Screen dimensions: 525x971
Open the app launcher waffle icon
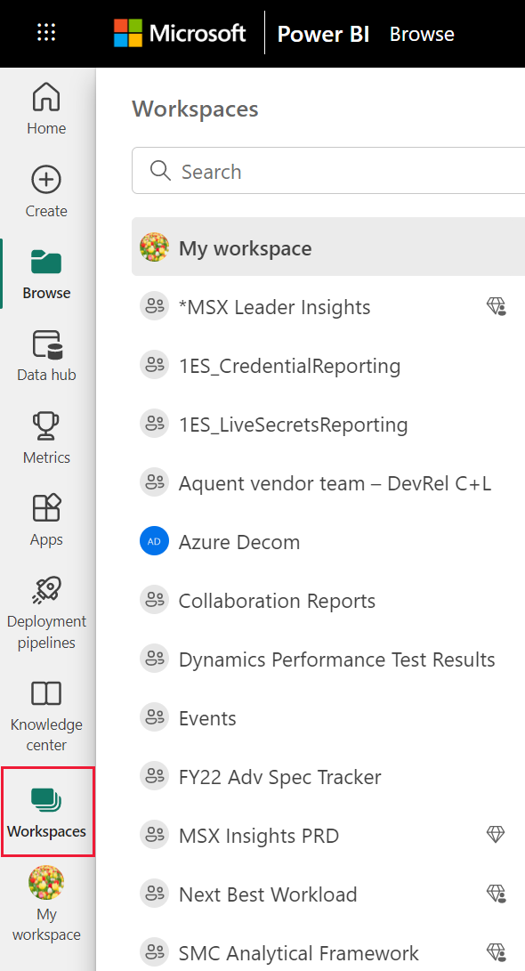pos(46,33)
